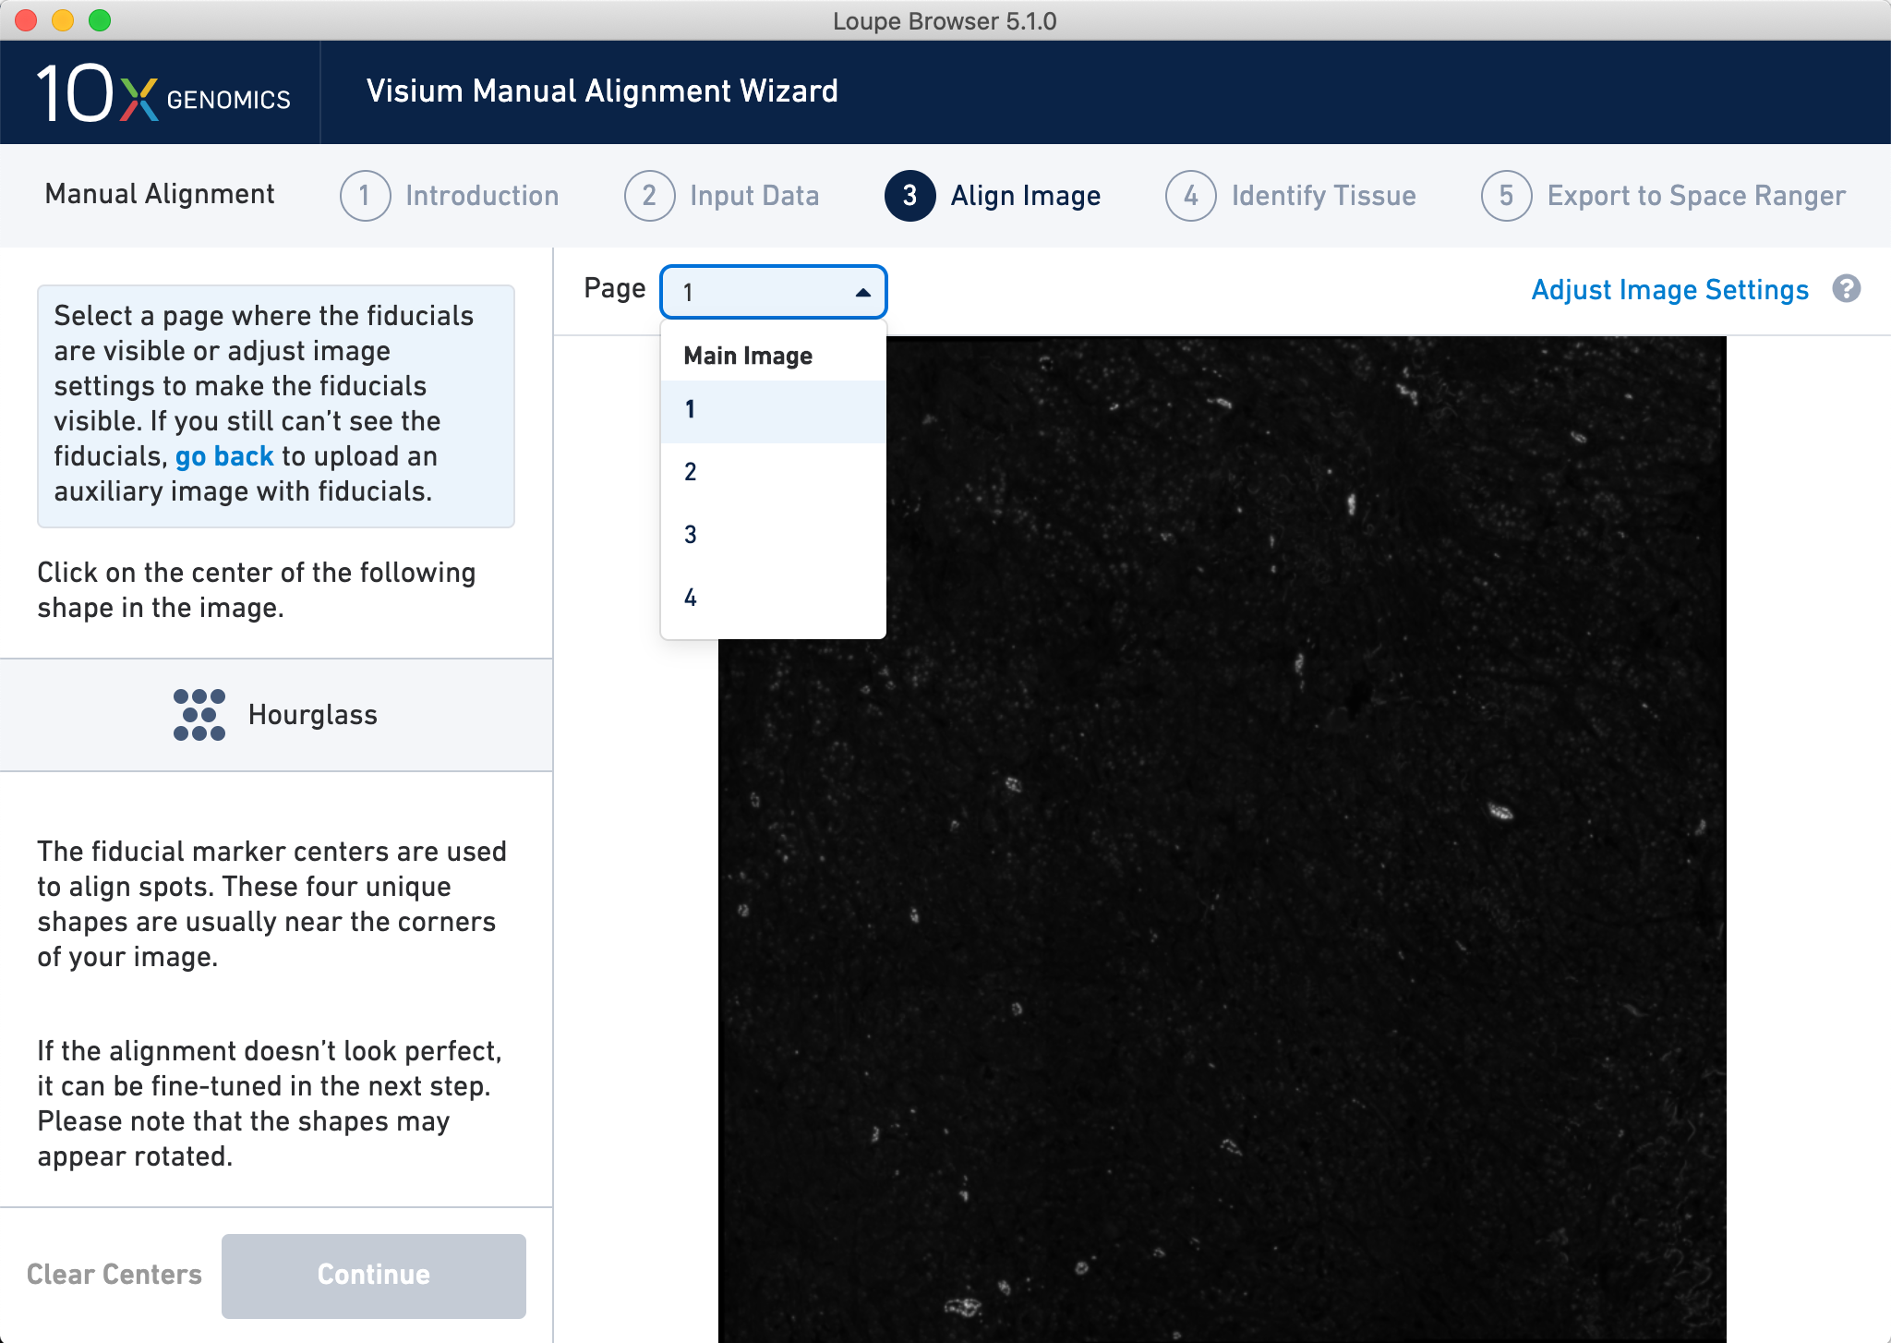
Task: Follow the 'go back' link
Action: coord(224,456)
